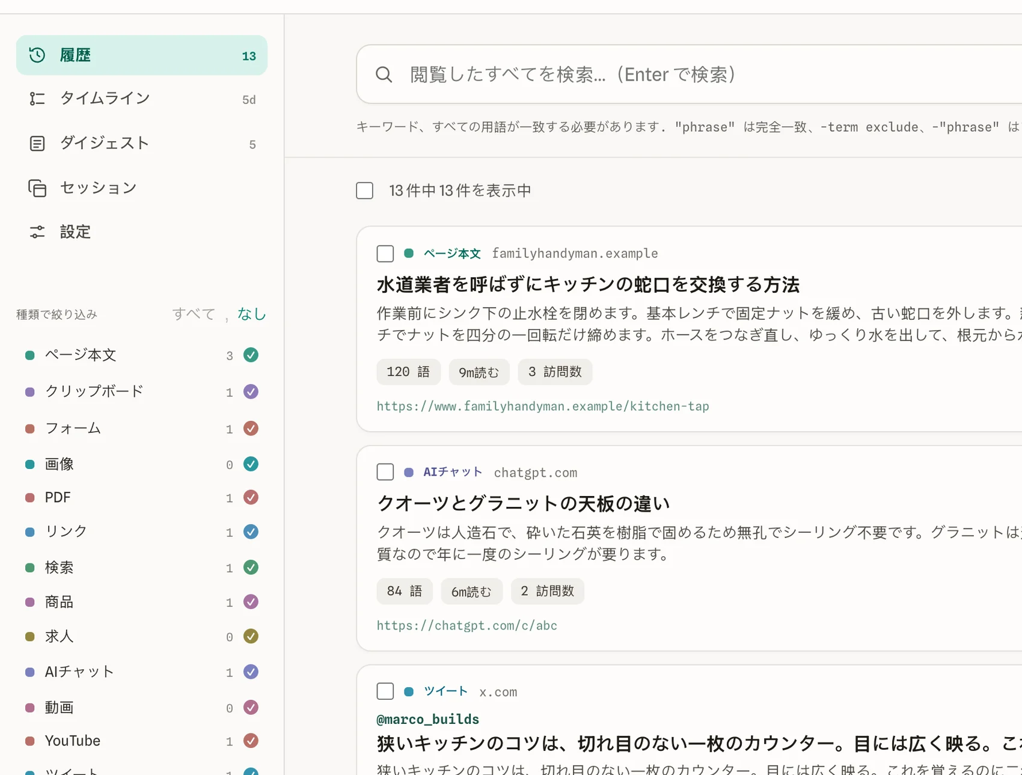
Task: Click the 84 語 word-count chip
Action: pos(405,591)
